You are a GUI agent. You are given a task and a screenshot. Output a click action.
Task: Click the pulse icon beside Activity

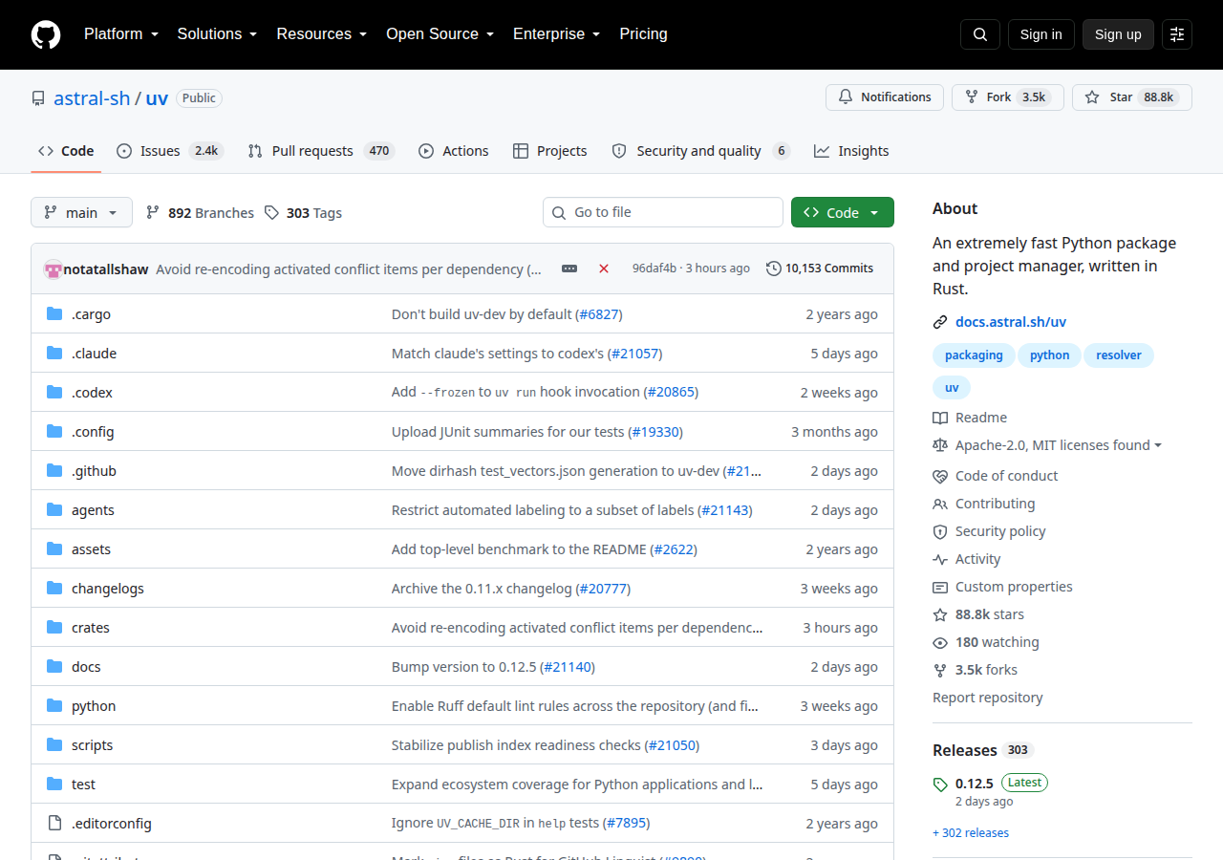pos(940,560)
